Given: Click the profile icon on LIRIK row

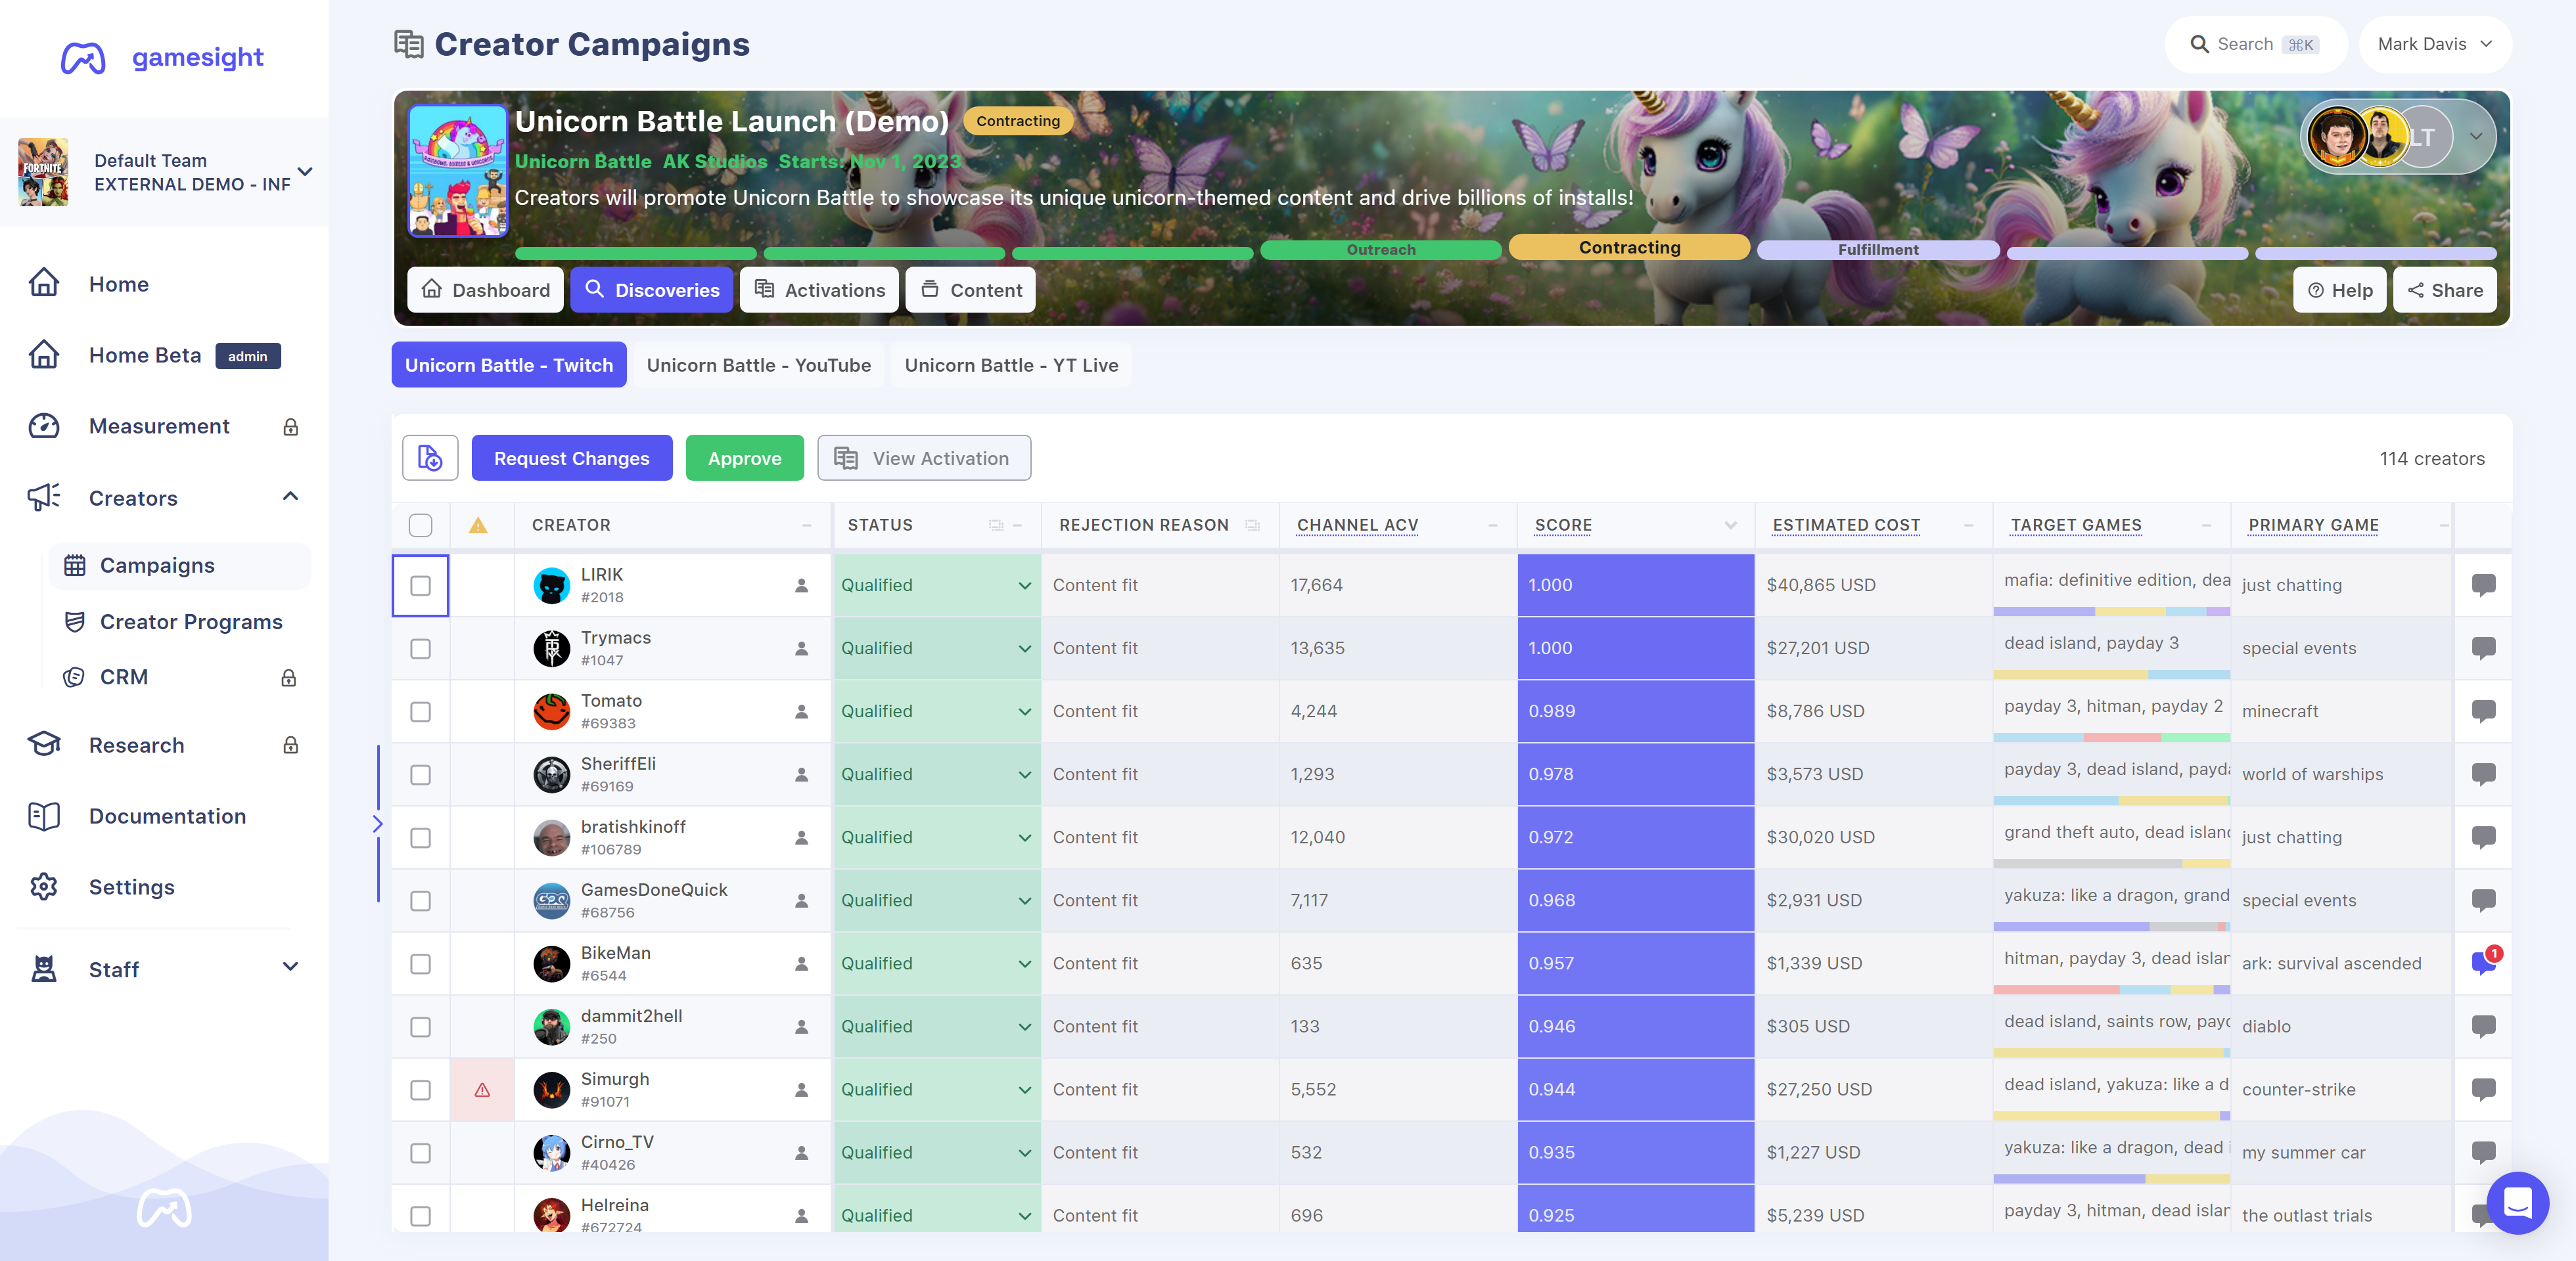Looking at the screenshot, I should 801,586.
